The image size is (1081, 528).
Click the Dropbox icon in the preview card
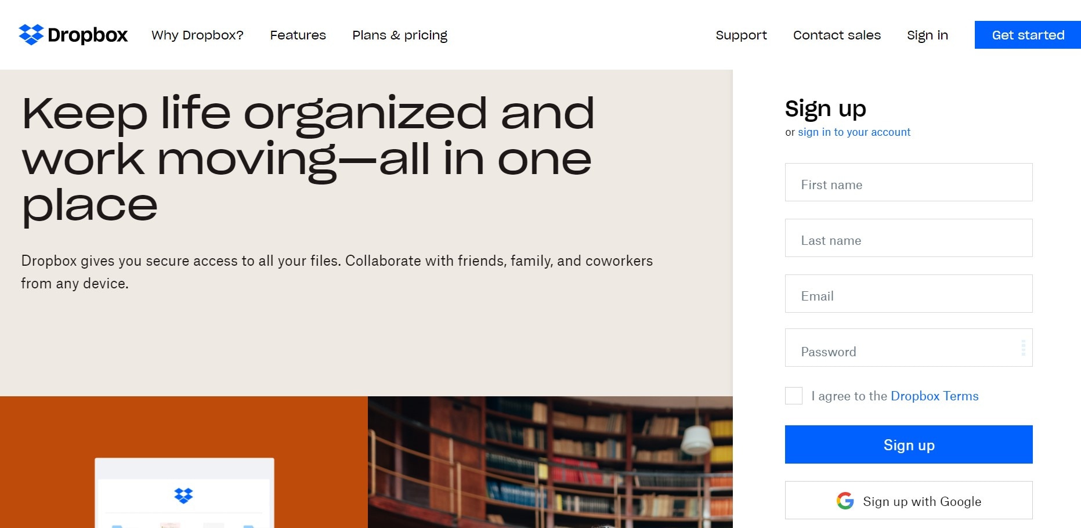click(x=183, y=496)
